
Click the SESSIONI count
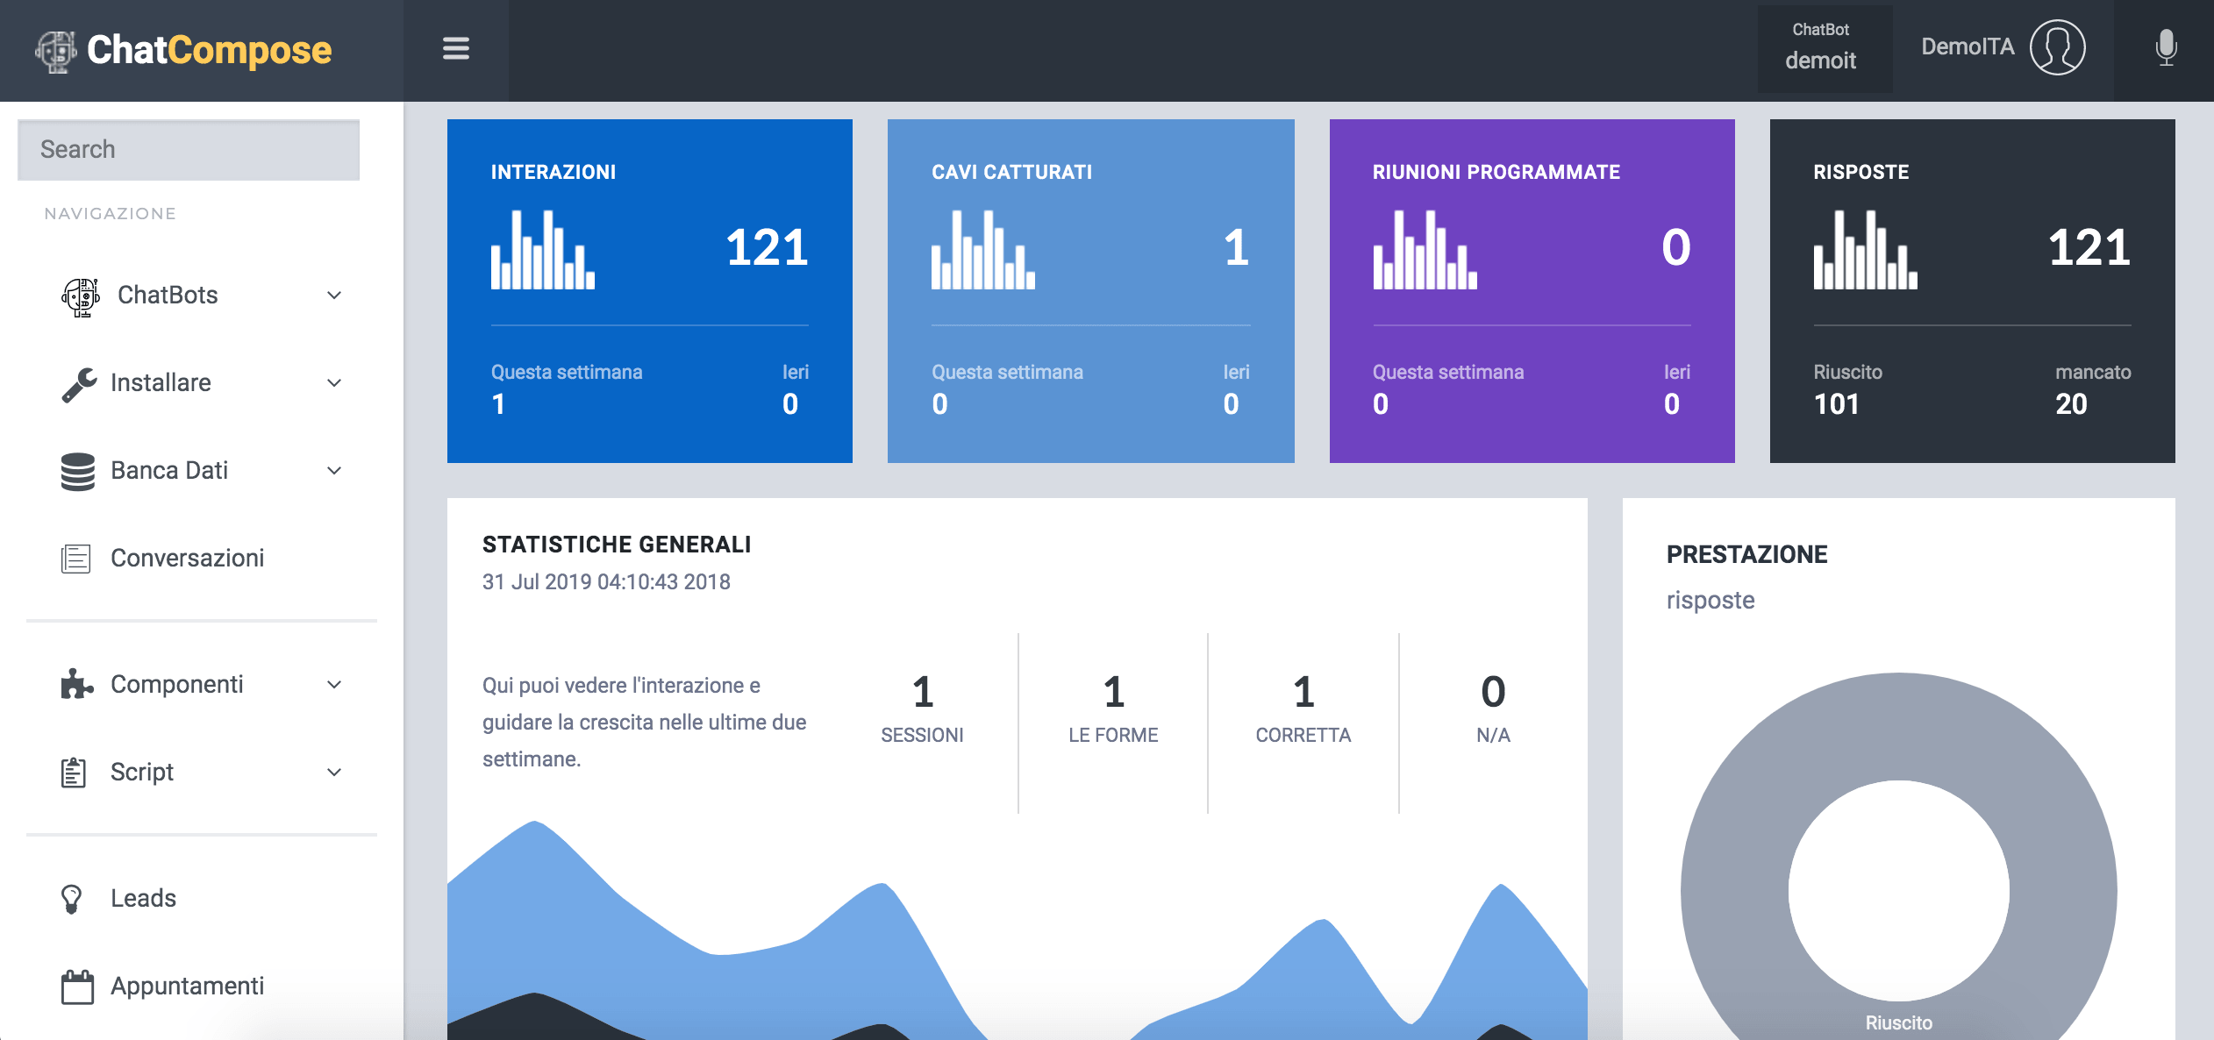[x=923, y=693]
